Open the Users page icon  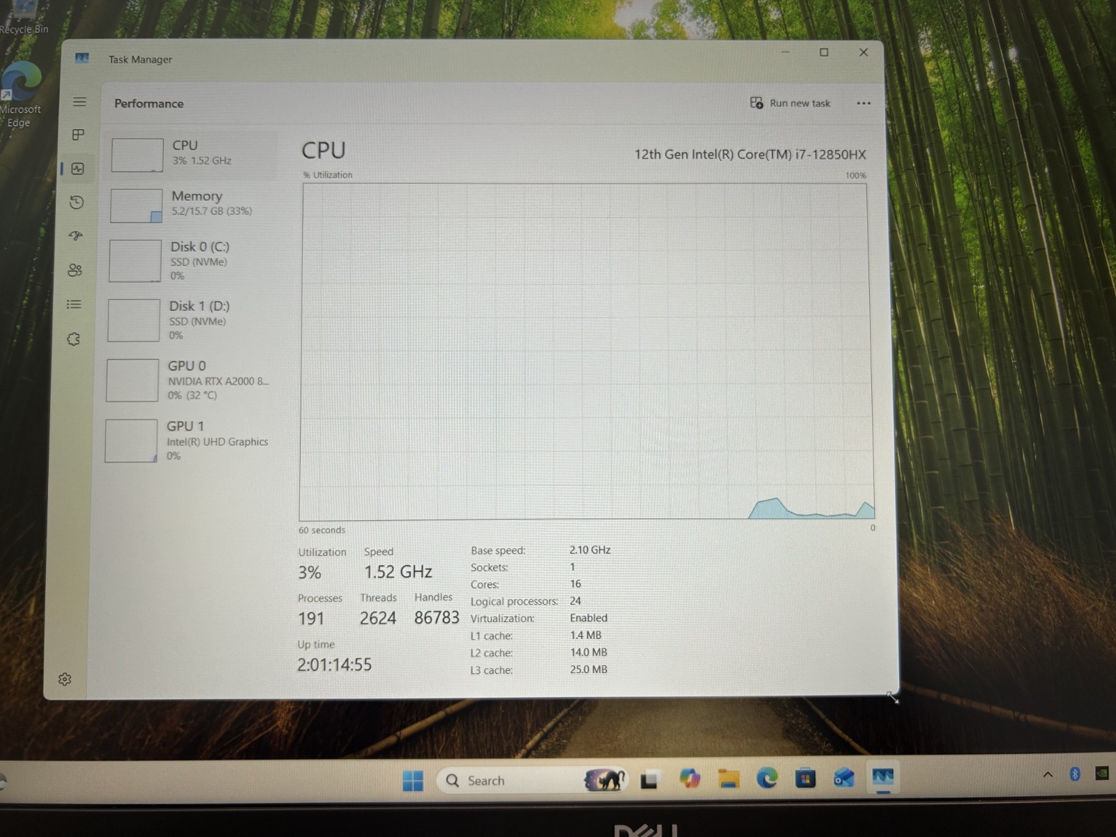tap(75, 270)
